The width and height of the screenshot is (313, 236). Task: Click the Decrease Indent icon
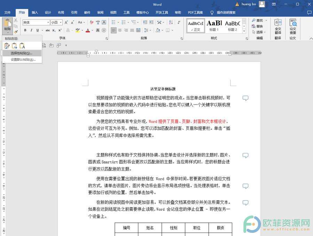[145, 22]
